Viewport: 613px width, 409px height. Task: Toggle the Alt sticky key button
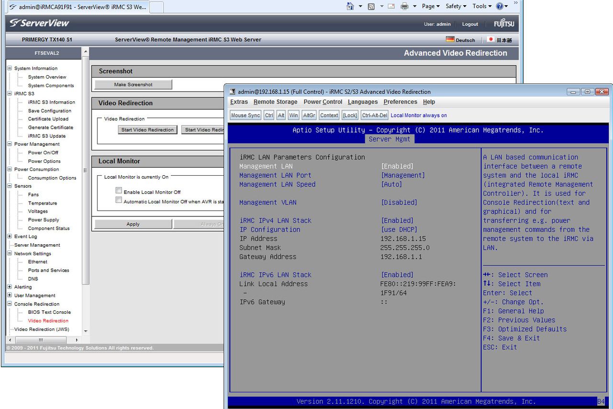point(281,115)
